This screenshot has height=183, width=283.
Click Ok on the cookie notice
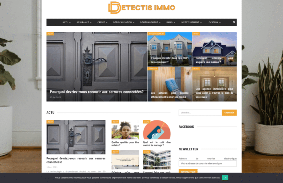pyautogui.click(x=225, y=178)
